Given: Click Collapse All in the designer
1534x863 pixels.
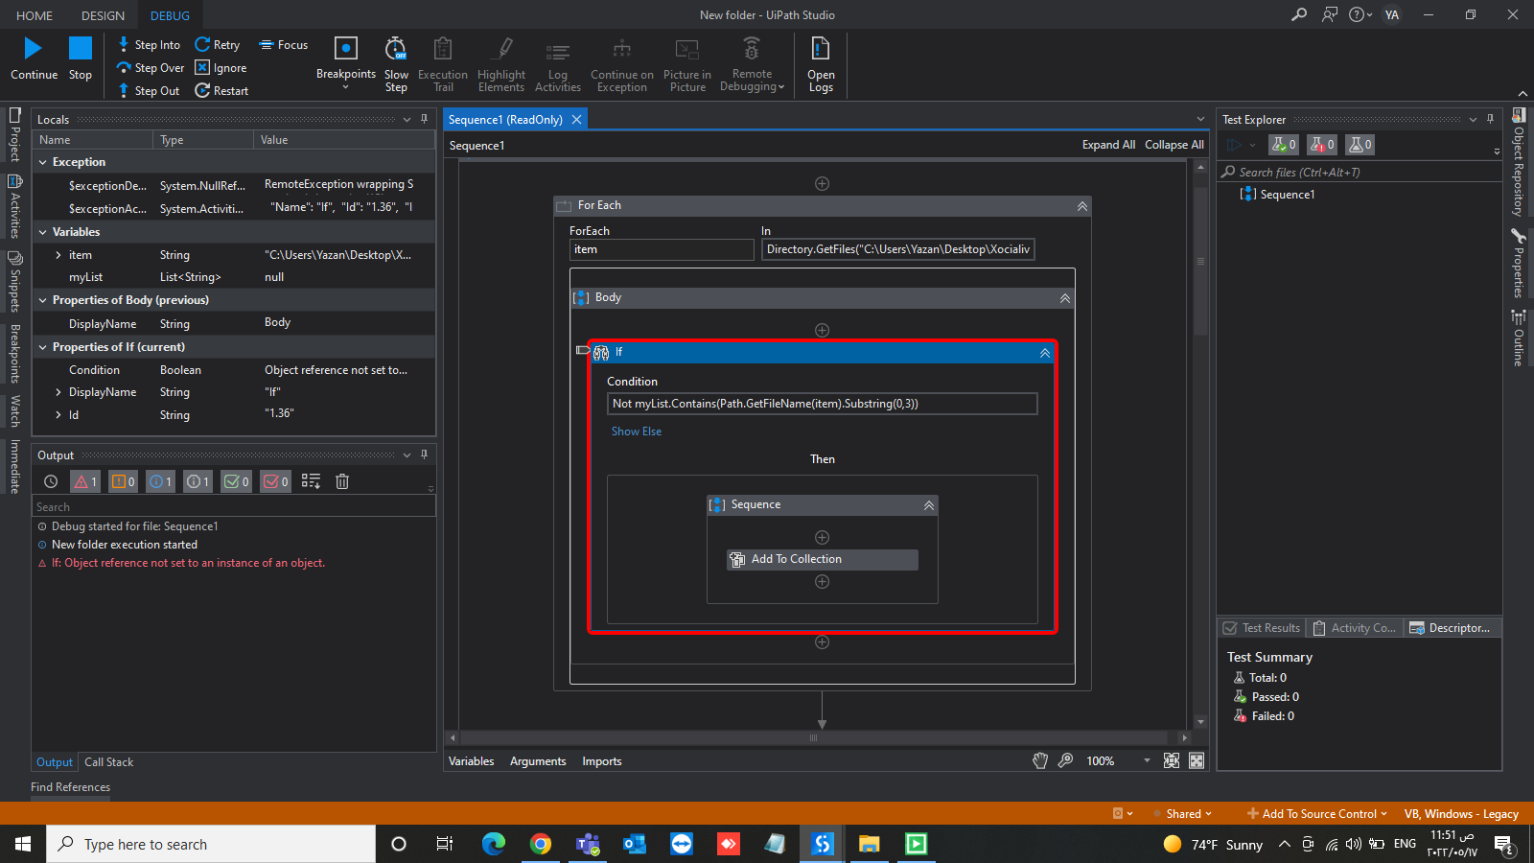Looking at the screenshot, I should click(1174, 145).
